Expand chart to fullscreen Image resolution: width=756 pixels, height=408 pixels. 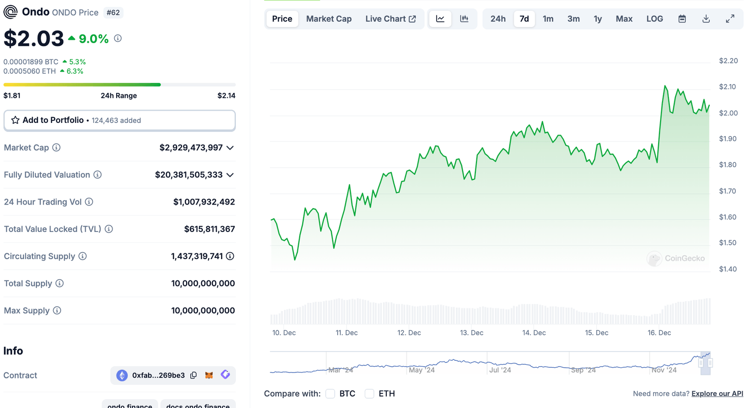(730, 19)
